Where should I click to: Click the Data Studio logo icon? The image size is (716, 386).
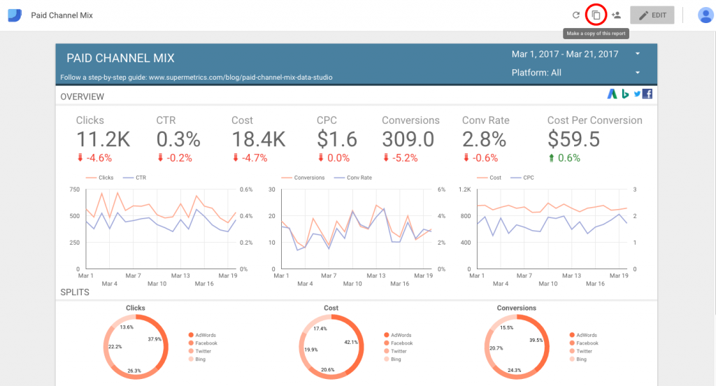coord(15,15)
